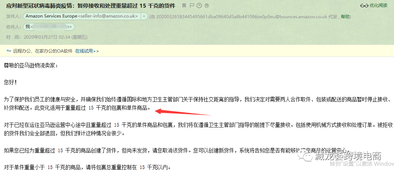
Task: Open the 帮助 help link
Action: [345, 16]
